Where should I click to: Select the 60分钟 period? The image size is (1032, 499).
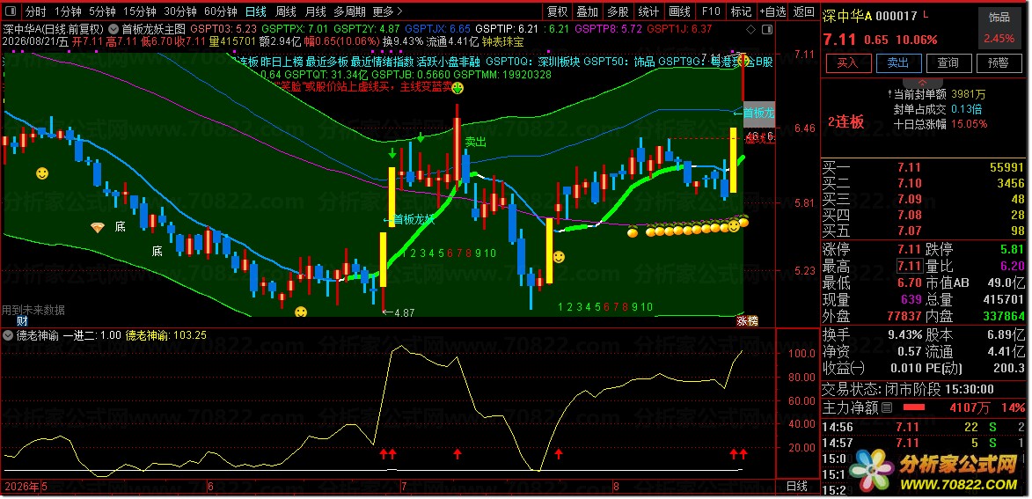click(x=221, y=11)
